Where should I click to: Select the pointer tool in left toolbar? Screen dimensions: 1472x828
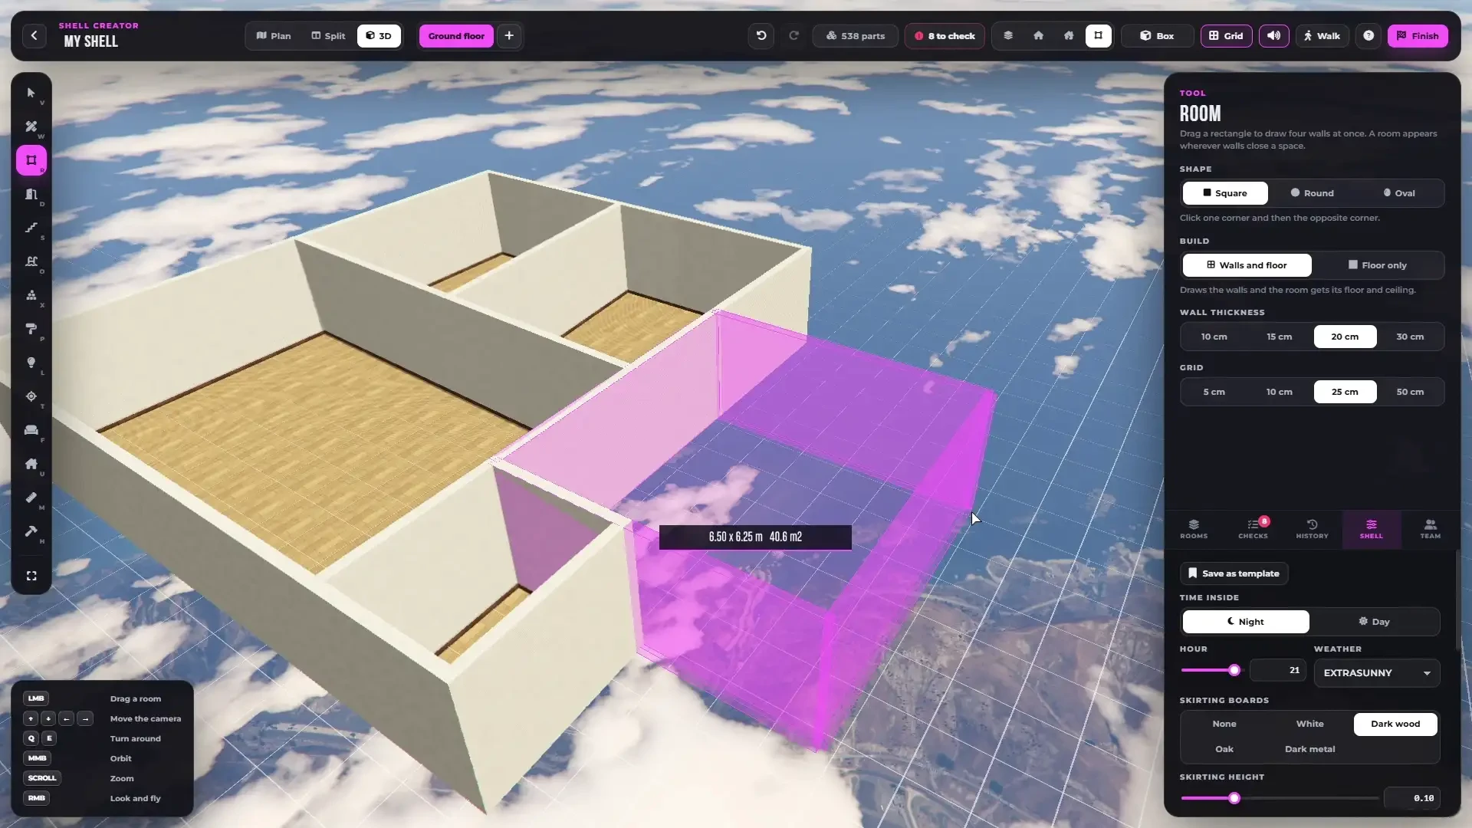[x=31, y=93]
